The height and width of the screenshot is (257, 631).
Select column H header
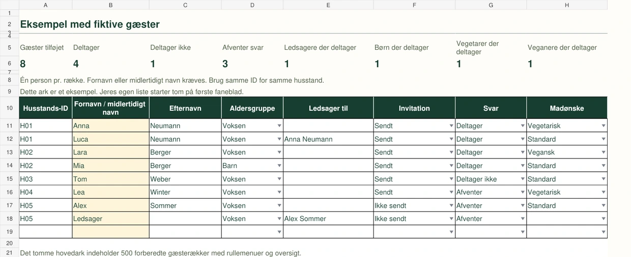pyautogui.click(x=567, y=5)
